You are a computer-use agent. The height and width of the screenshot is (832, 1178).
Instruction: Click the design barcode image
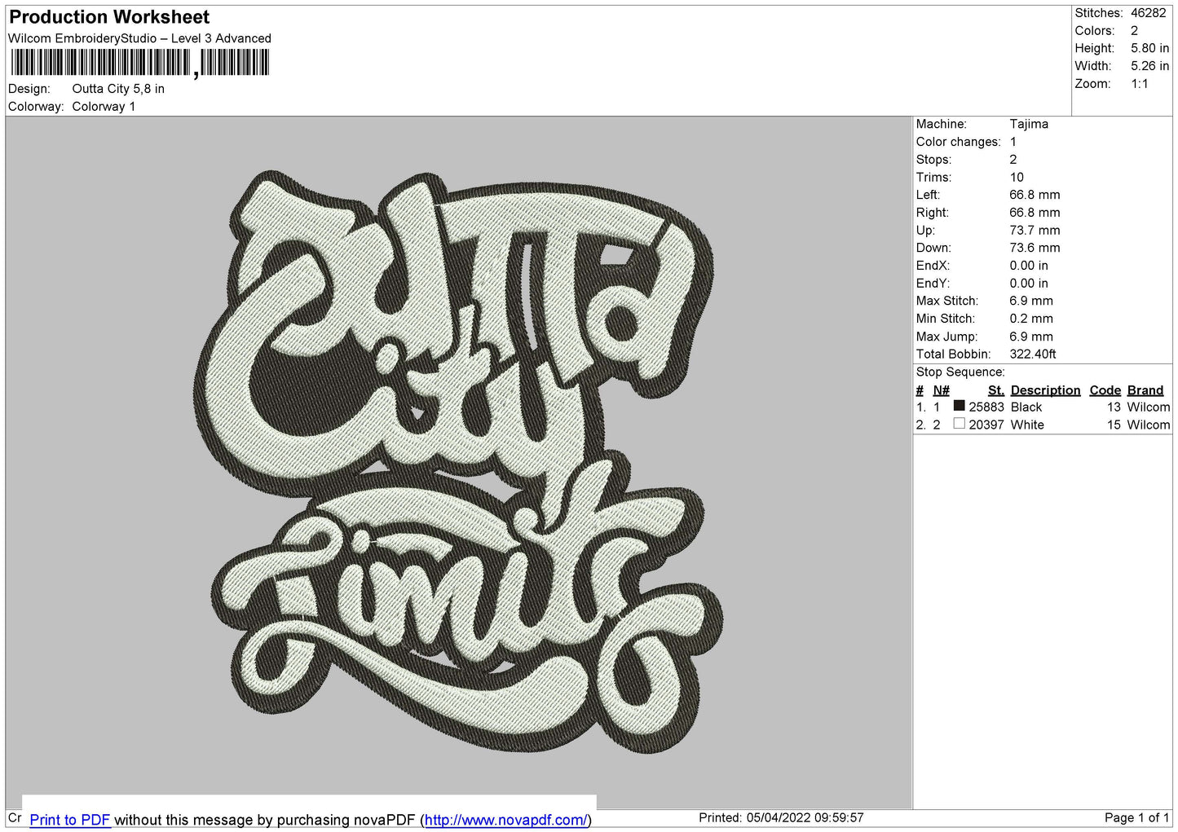139,63
